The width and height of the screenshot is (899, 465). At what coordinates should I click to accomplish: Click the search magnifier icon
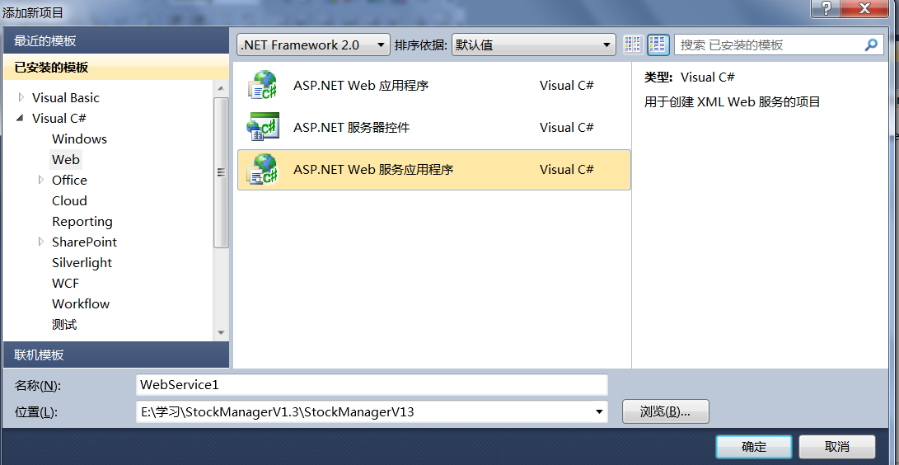click(871, 45)
